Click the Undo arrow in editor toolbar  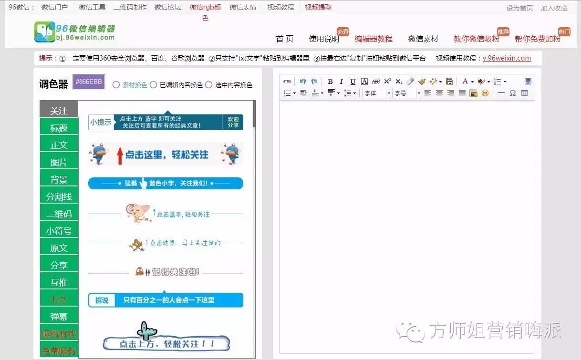click(302, 82)
